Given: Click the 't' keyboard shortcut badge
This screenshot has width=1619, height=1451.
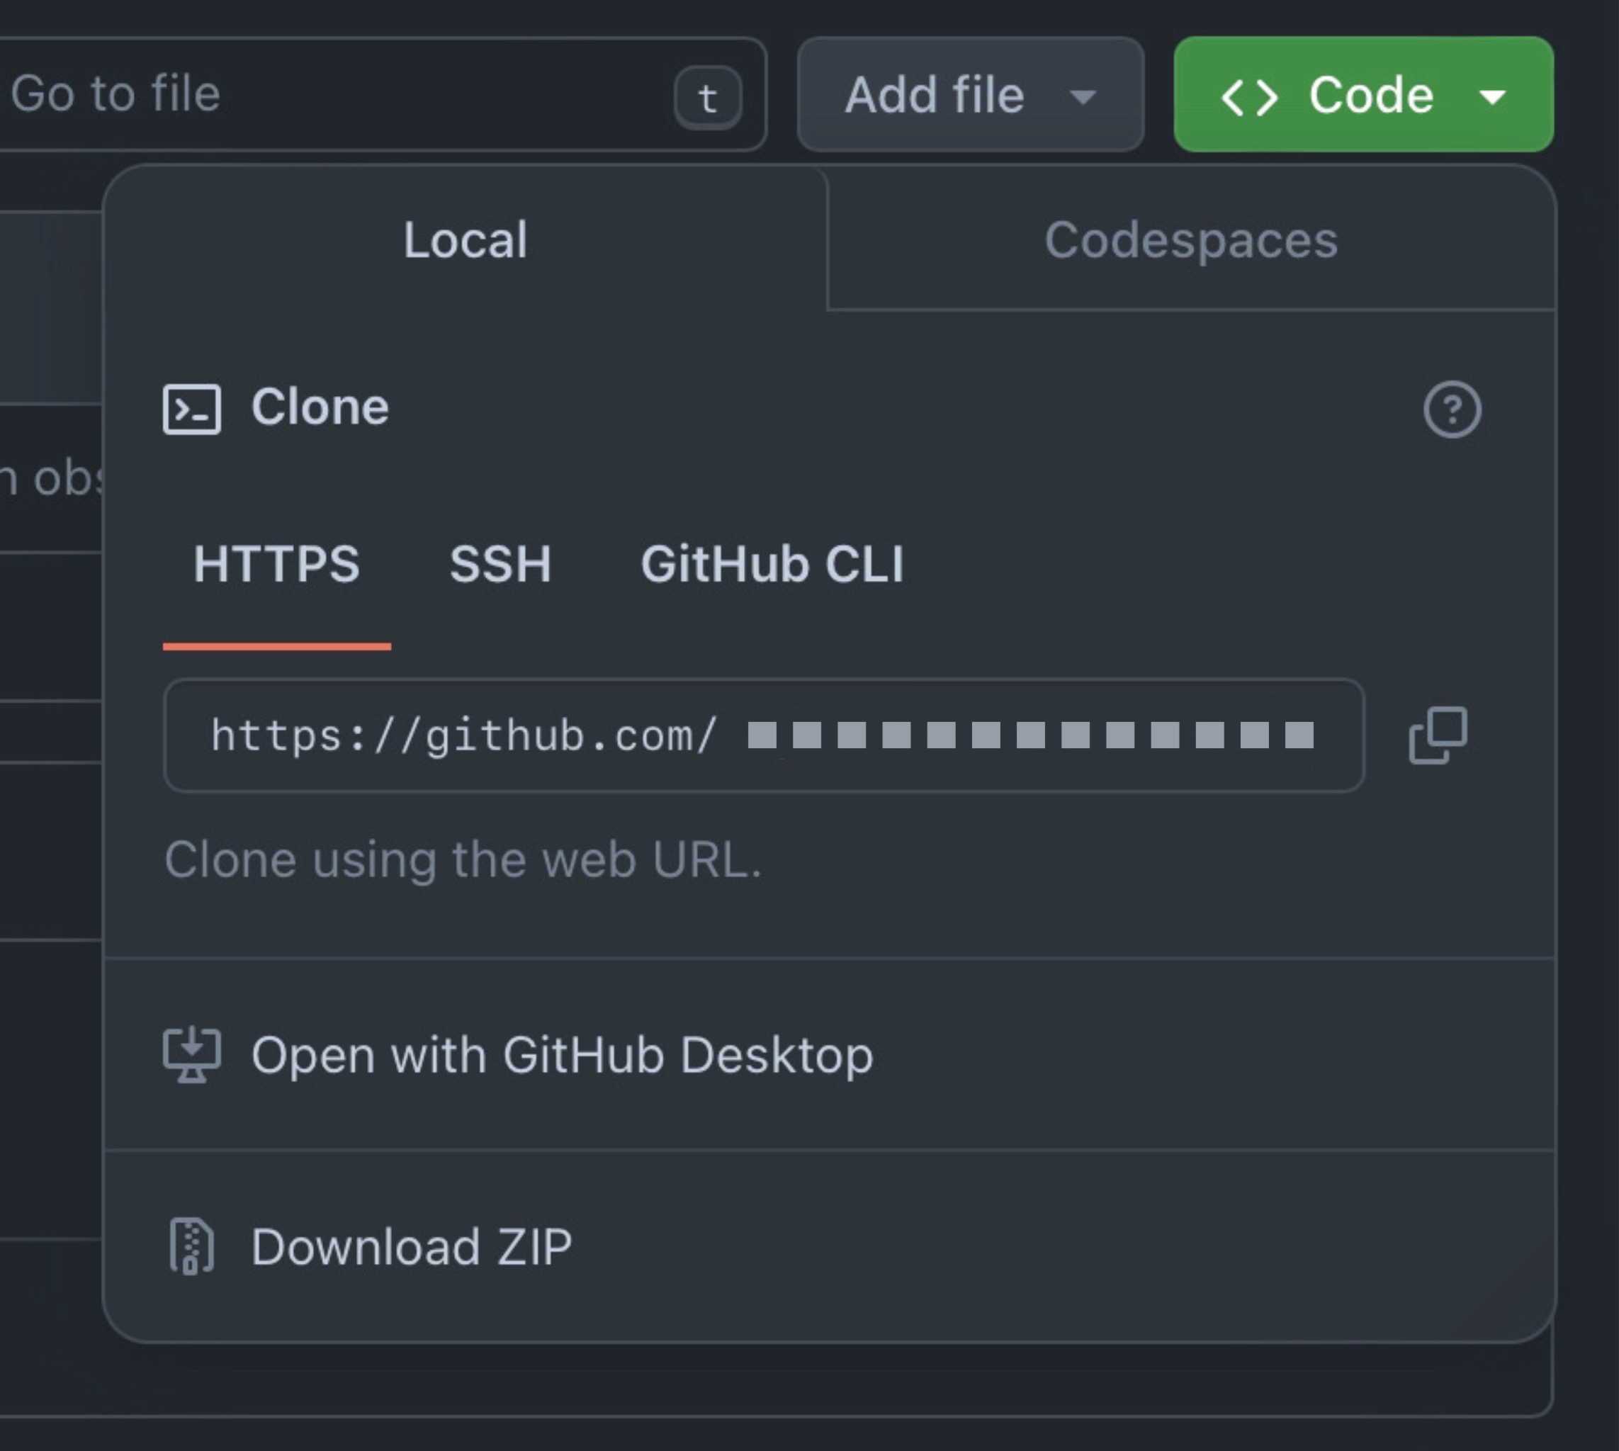Looking at the screenshot, I should click(x=707, y=97).
